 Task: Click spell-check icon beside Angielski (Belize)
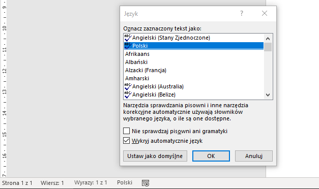pyautogui.click(x=128, y=94)
